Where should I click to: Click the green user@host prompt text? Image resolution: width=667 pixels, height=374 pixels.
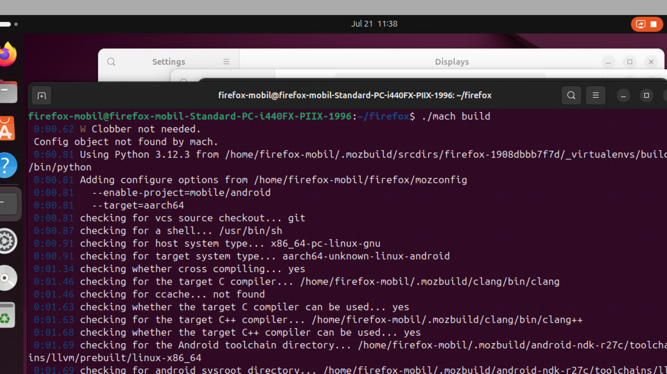(190, 116)
